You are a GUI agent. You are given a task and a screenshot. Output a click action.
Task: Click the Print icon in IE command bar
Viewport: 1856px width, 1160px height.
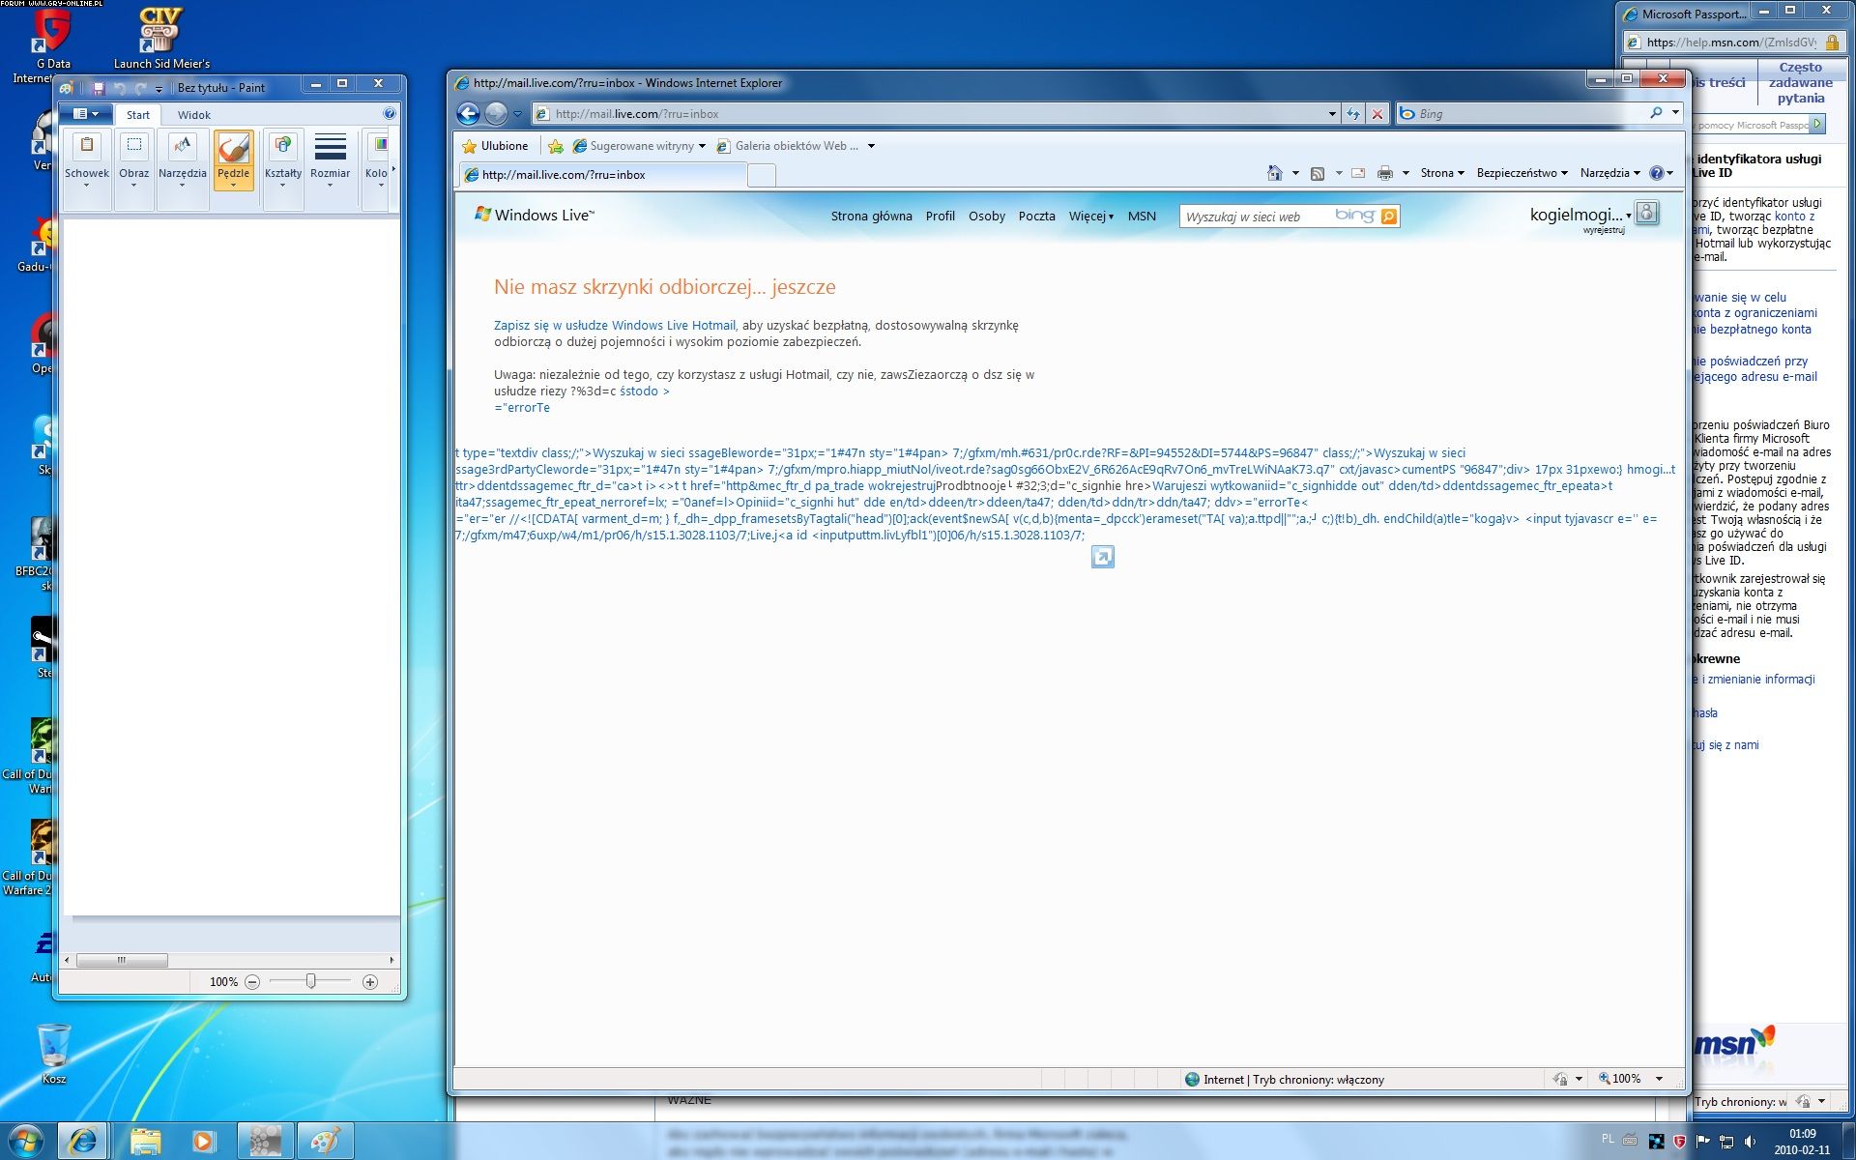(x=1385, y=173)
